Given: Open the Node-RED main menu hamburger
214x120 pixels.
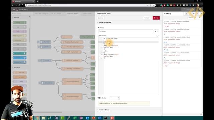Looking at the screenshot, I should (200, 9).
